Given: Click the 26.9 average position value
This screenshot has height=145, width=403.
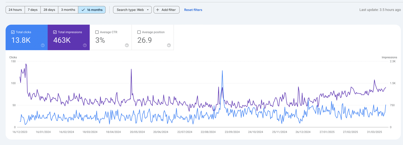Looking at the screenshot, I should coord(145,40).
